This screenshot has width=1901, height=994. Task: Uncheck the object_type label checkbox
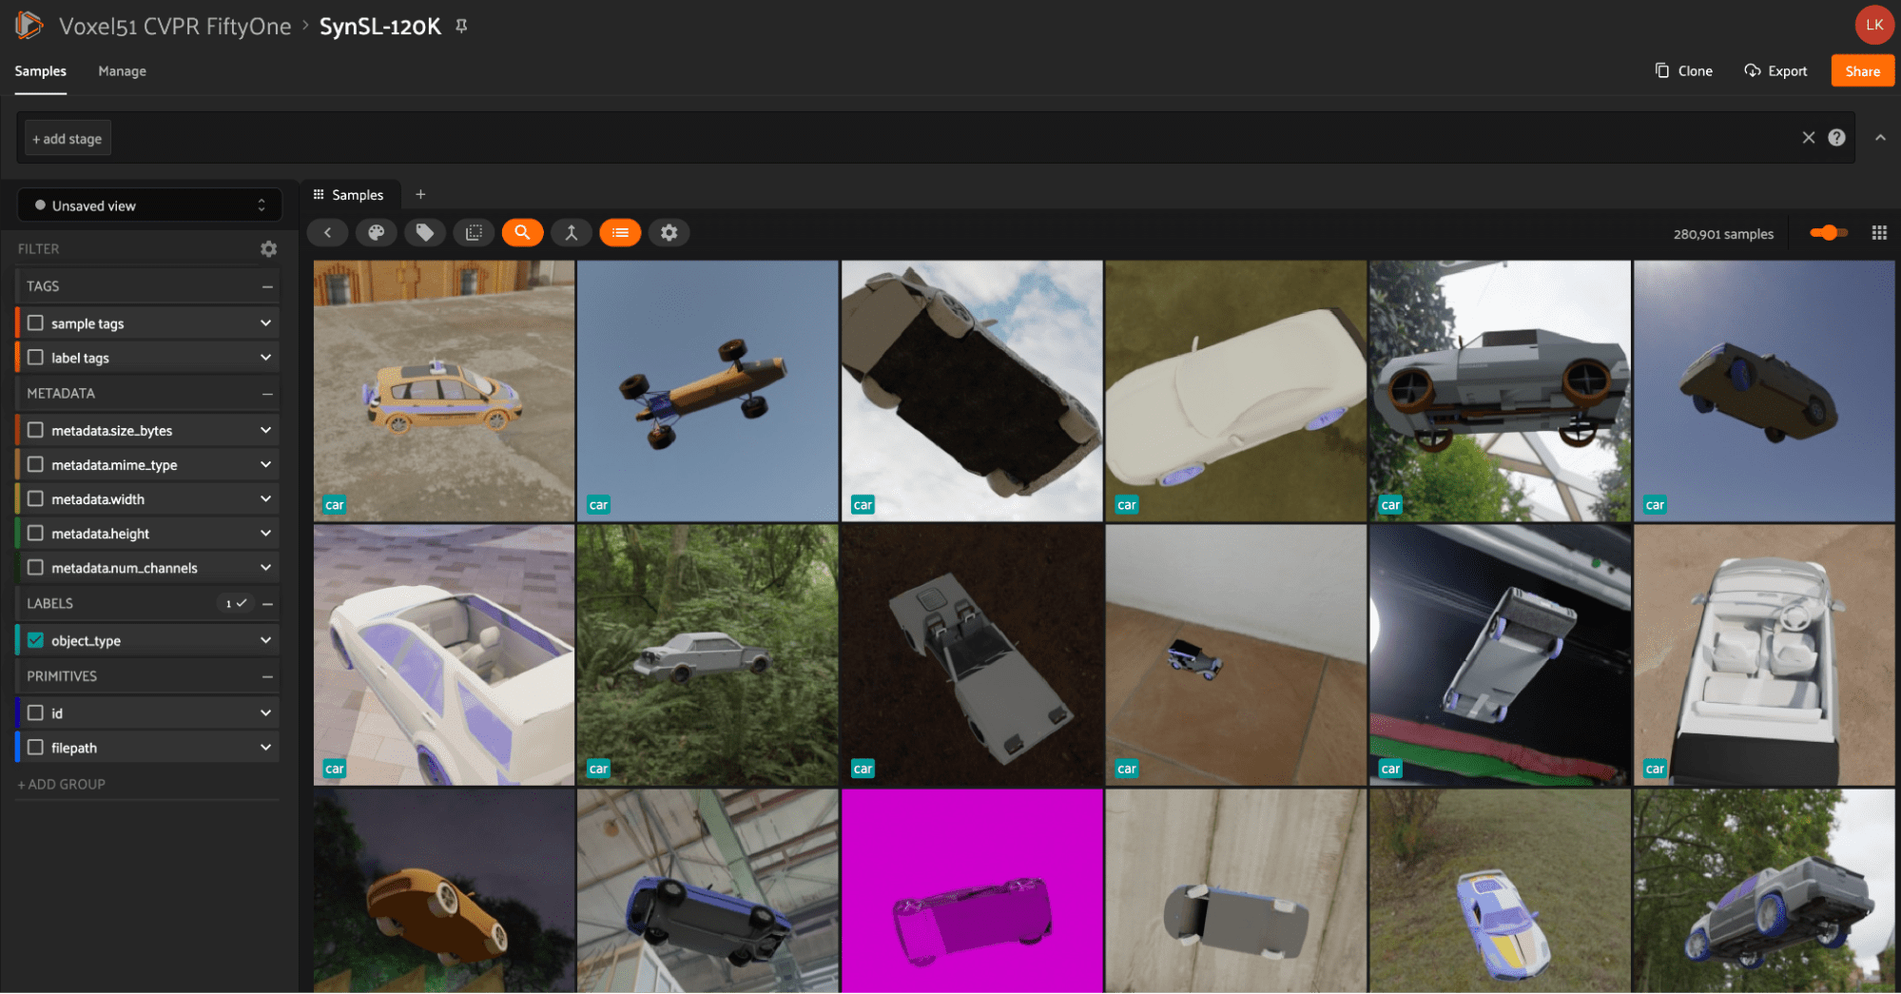pos(35,640)
